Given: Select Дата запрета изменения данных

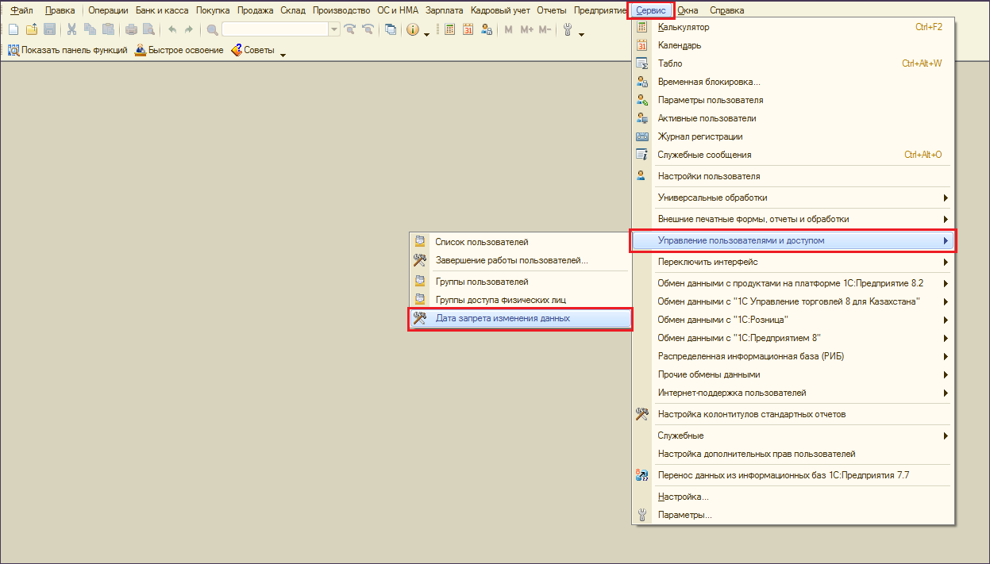Looking at the screenshot, I should point(503,318).
